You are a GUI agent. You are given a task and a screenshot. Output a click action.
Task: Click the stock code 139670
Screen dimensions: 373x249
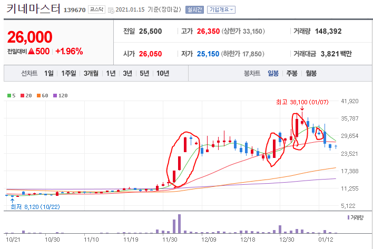74,10
